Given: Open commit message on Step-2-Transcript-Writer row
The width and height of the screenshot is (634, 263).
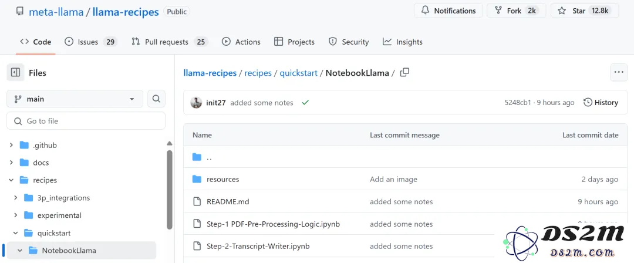Looking at the screenshot, I should (401, 246).
